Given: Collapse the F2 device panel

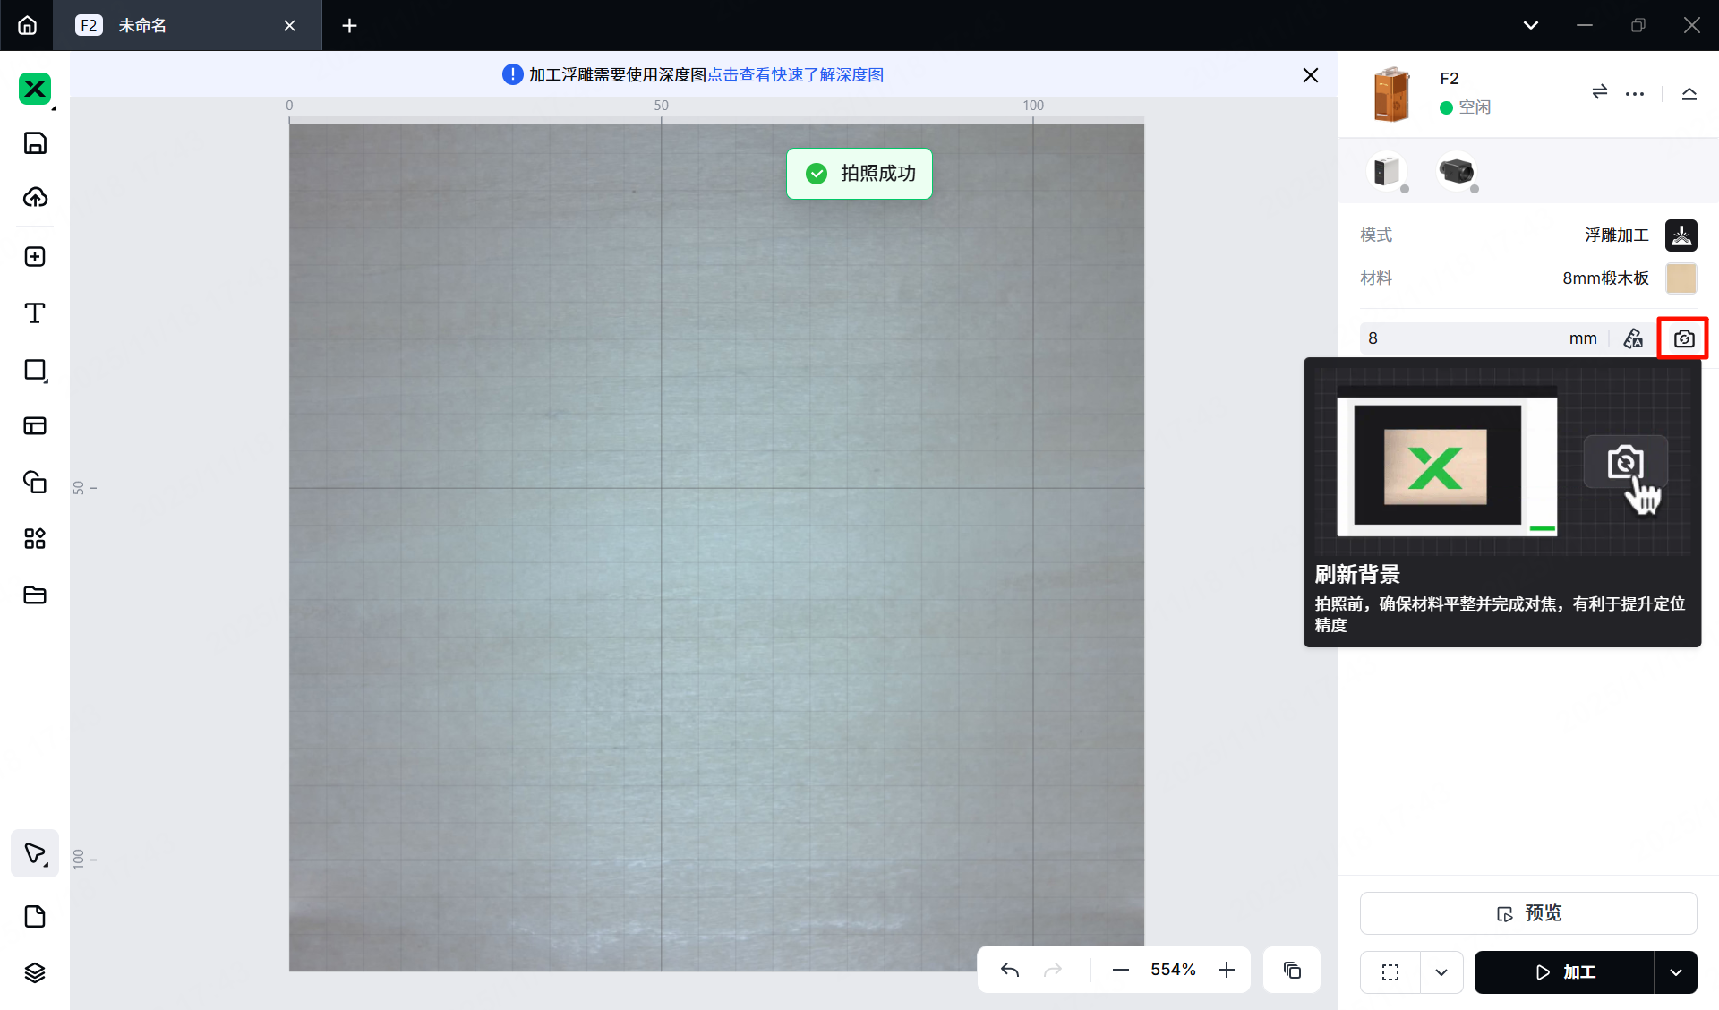Looking at the screenshot, I should pos(1689,93).
